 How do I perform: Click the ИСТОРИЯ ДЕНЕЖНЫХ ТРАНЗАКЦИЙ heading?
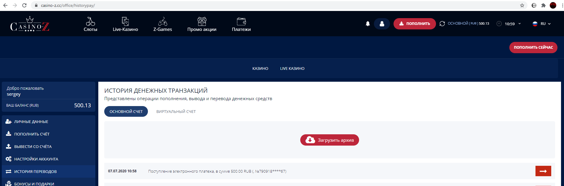[x=156, y=91]
